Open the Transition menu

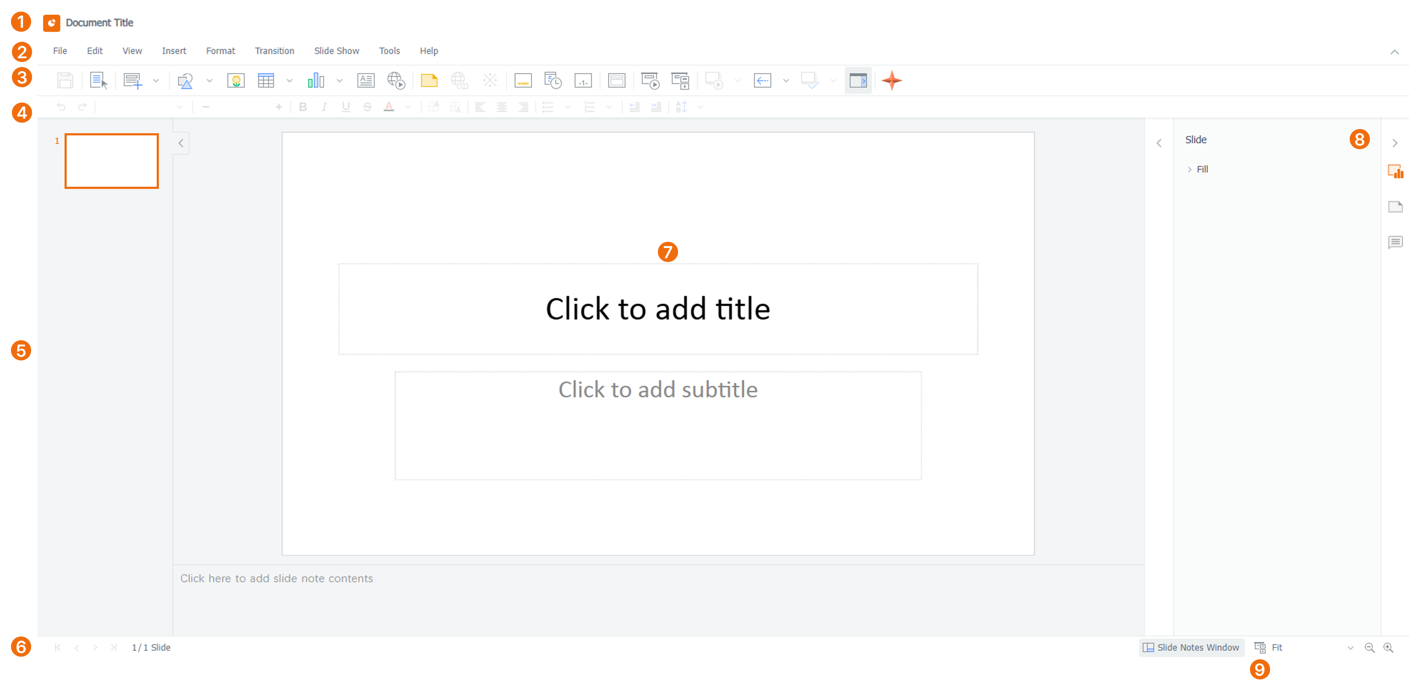click(x=274, y=51)
